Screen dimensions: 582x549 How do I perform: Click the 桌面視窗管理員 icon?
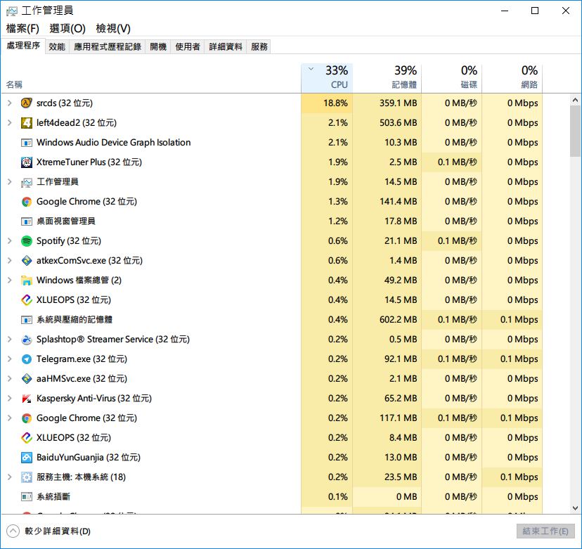click(26, 221)
